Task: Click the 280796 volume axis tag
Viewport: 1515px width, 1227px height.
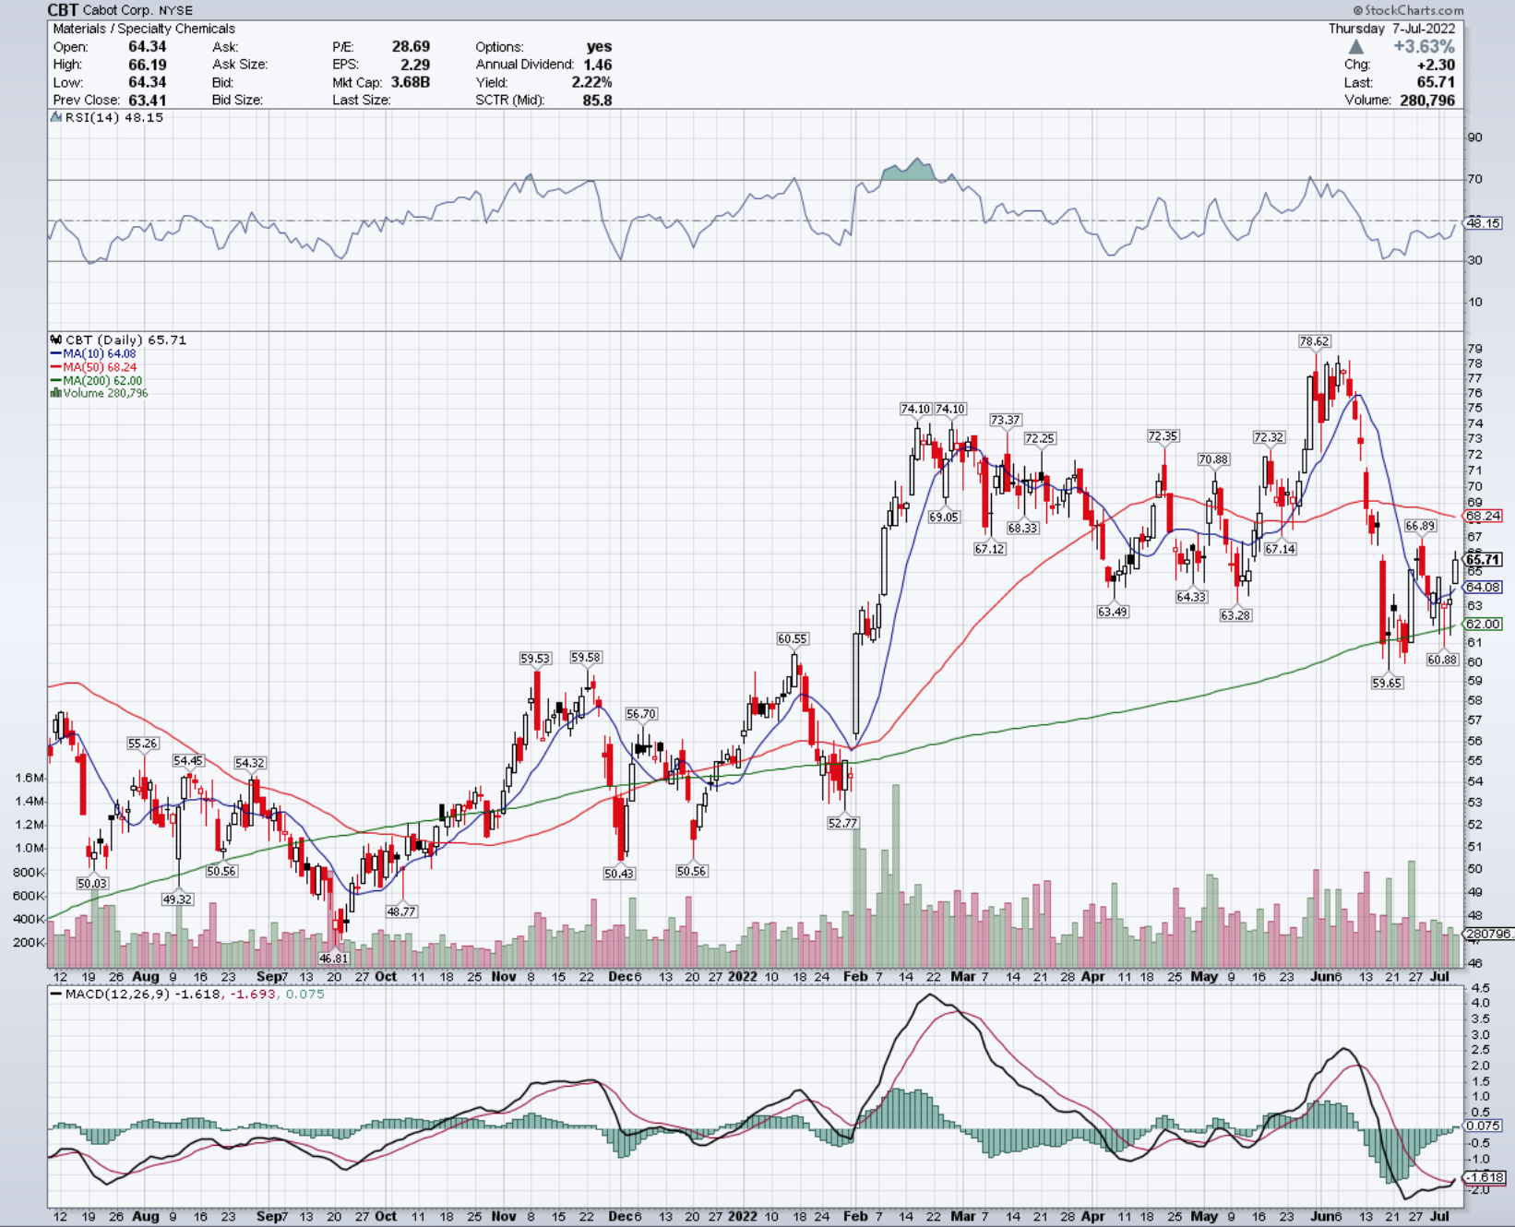Action: coord(1489,934)
